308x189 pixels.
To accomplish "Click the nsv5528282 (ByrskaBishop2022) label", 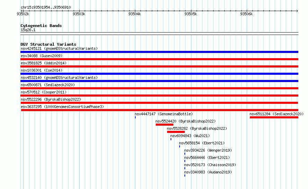I will (197, 128).
